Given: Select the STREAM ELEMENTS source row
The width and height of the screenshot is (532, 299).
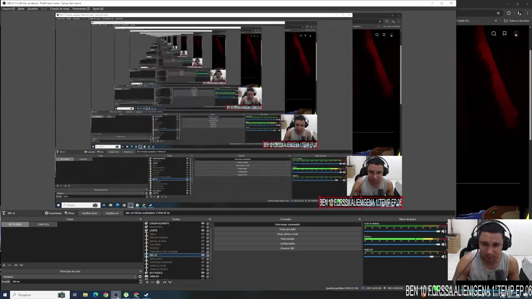Looking at the screenshot, I should click(x=177, y=223).
